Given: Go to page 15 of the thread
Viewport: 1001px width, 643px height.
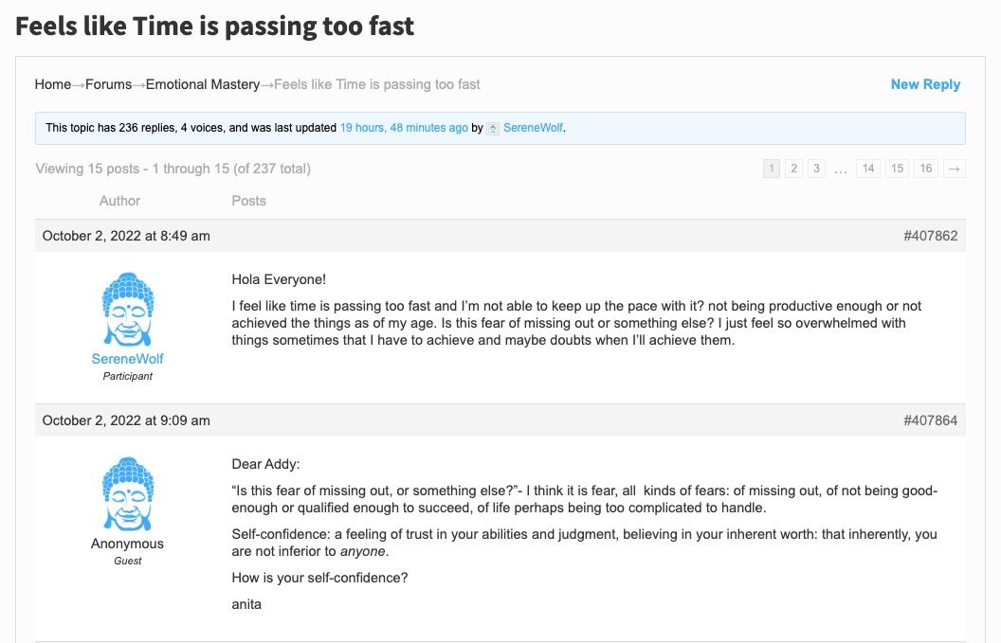Looking at the screenshot, I should pos(897,169).
